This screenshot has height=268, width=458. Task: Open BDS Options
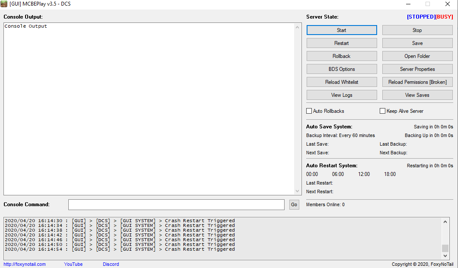coord(342,69)
